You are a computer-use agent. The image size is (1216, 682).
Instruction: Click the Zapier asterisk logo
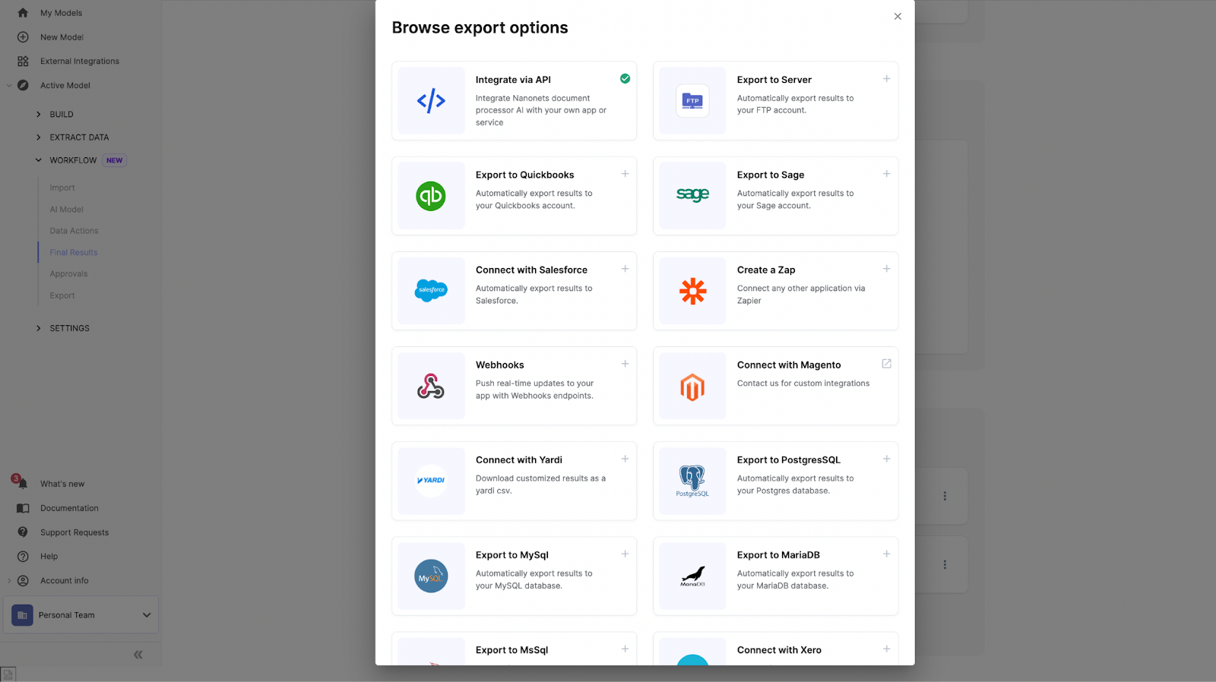[x=692, y=291]
